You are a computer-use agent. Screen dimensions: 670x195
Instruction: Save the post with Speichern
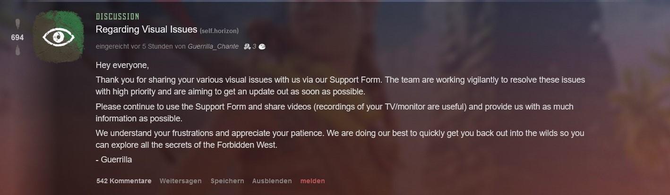click(x=227, y=181)
